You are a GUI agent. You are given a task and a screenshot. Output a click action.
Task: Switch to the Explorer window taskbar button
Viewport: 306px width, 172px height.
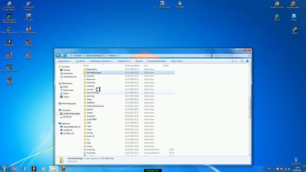(54, 169)
